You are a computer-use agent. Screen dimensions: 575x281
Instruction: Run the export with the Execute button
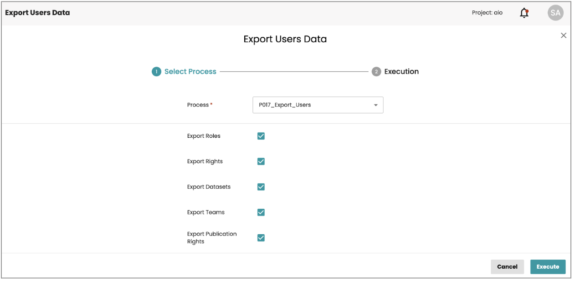[547, 267]
